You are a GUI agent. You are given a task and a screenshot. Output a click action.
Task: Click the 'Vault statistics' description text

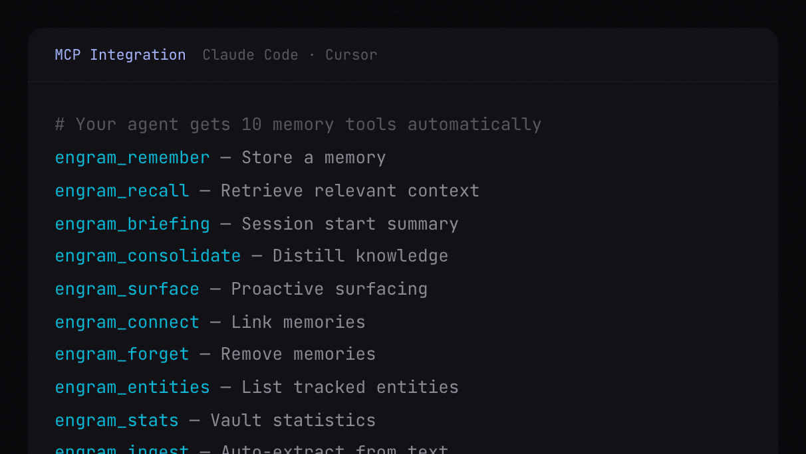pos(293,420)
